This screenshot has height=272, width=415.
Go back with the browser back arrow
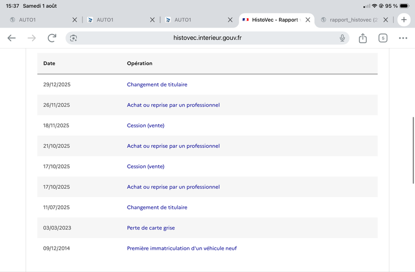[x=11, y=38]
